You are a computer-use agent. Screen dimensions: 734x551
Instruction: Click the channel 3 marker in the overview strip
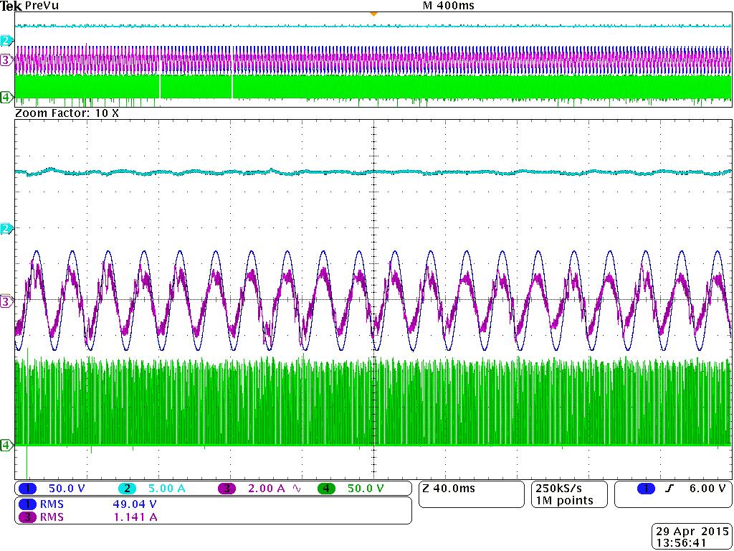(6, 60)
